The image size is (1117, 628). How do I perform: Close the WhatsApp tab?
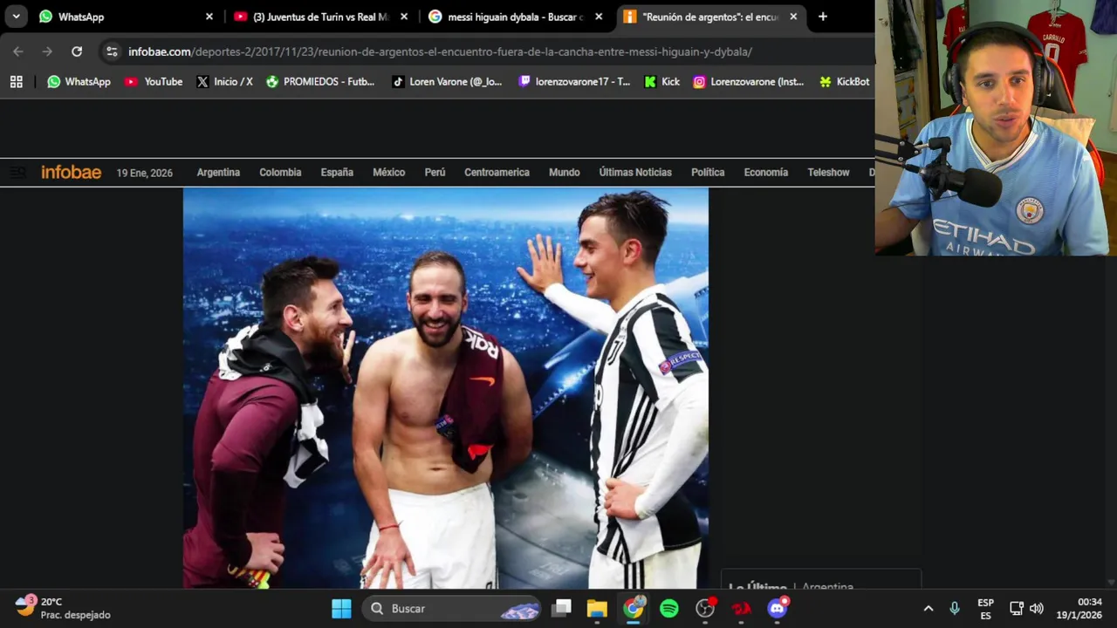[209, 17]
